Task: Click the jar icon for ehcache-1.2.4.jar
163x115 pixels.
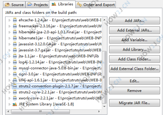Action: (15, 20)
